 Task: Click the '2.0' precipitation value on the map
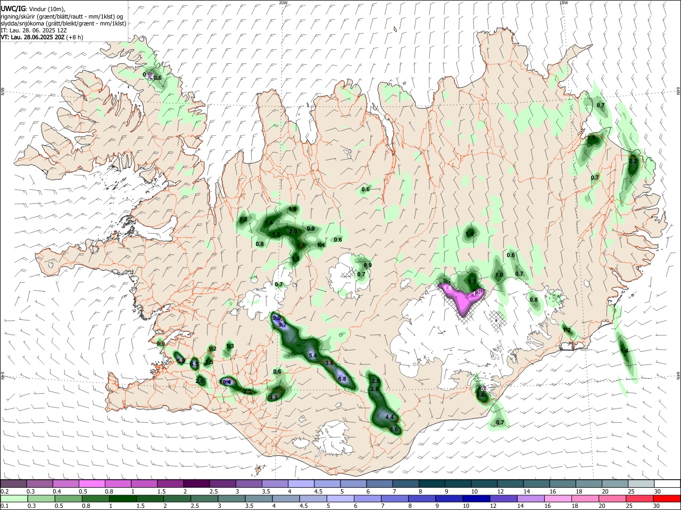coord(293,232)
